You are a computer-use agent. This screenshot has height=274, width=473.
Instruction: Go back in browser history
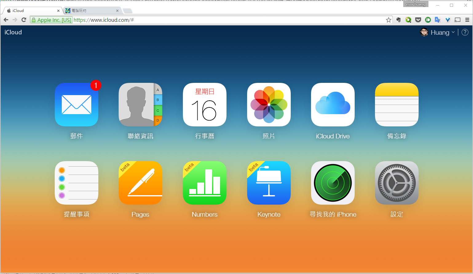6,20
